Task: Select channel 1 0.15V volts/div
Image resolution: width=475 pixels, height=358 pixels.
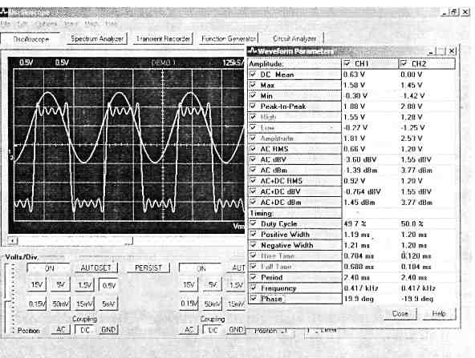Action: pos(37,304)
